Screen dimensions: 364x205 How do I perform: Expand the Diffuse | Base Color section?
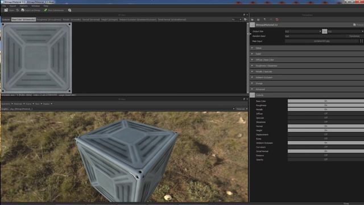tap(307, 60)
